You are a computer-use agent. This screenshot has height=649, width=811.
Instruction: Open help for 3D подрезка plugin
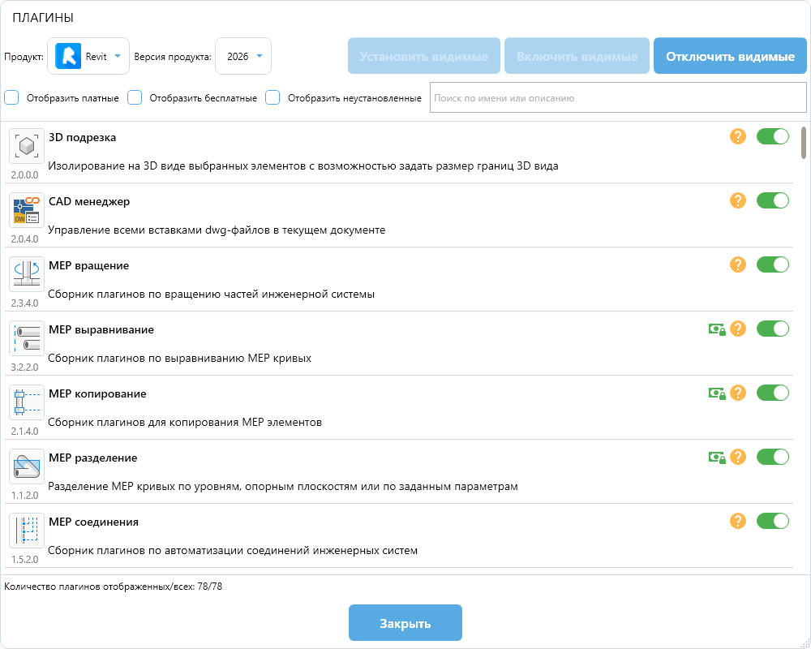(x=737, y=136)
